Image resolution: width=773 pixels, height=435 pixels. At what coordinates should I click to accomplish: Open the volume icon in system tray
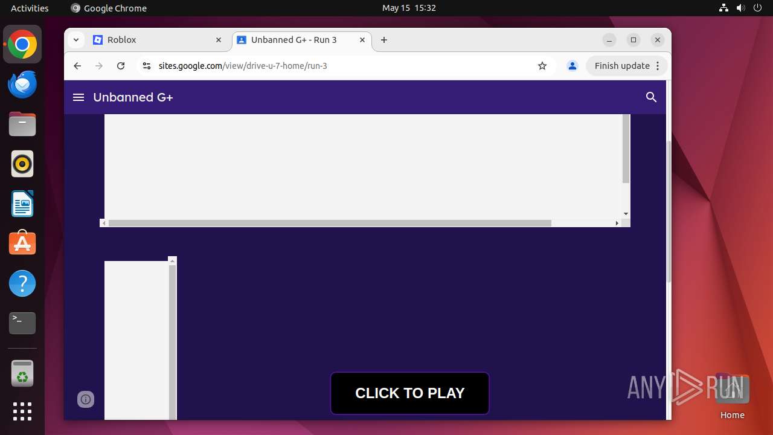pos(741,8)
